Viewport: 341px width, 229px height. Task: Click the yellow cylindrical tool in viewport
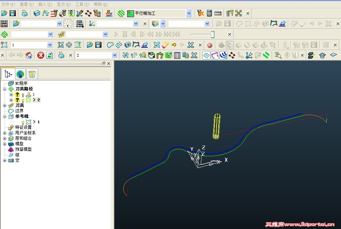(216, 126)
